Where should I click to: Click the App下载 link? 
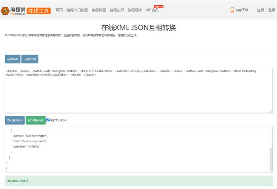coord(242,10)
